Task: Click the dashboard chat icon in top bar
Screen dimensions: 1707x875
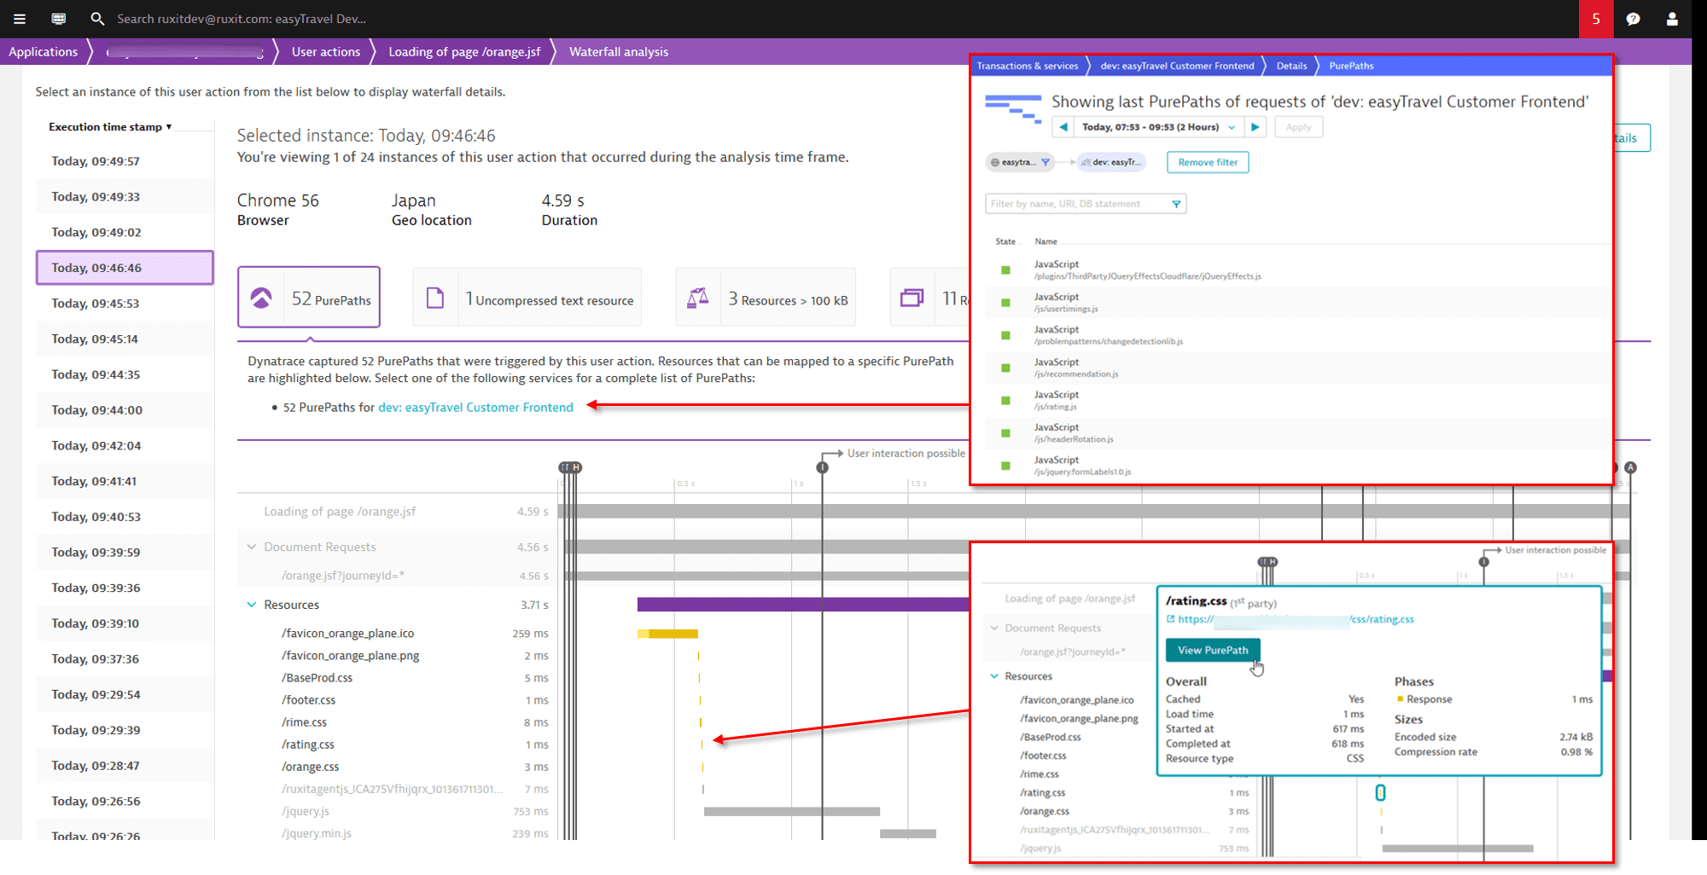Action: pyautogui.click(x=58, y=19)
